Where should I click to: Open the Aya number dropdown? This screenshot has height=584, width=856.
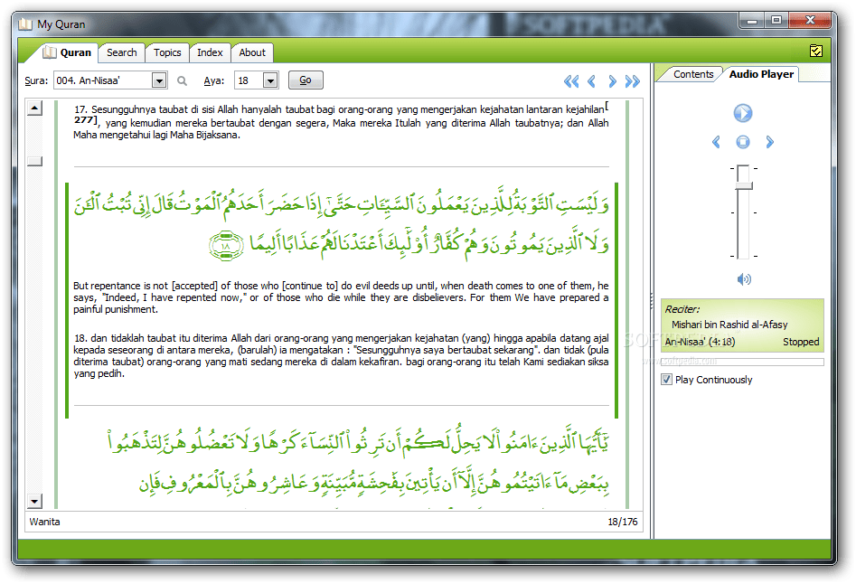(x=268, y=80)
